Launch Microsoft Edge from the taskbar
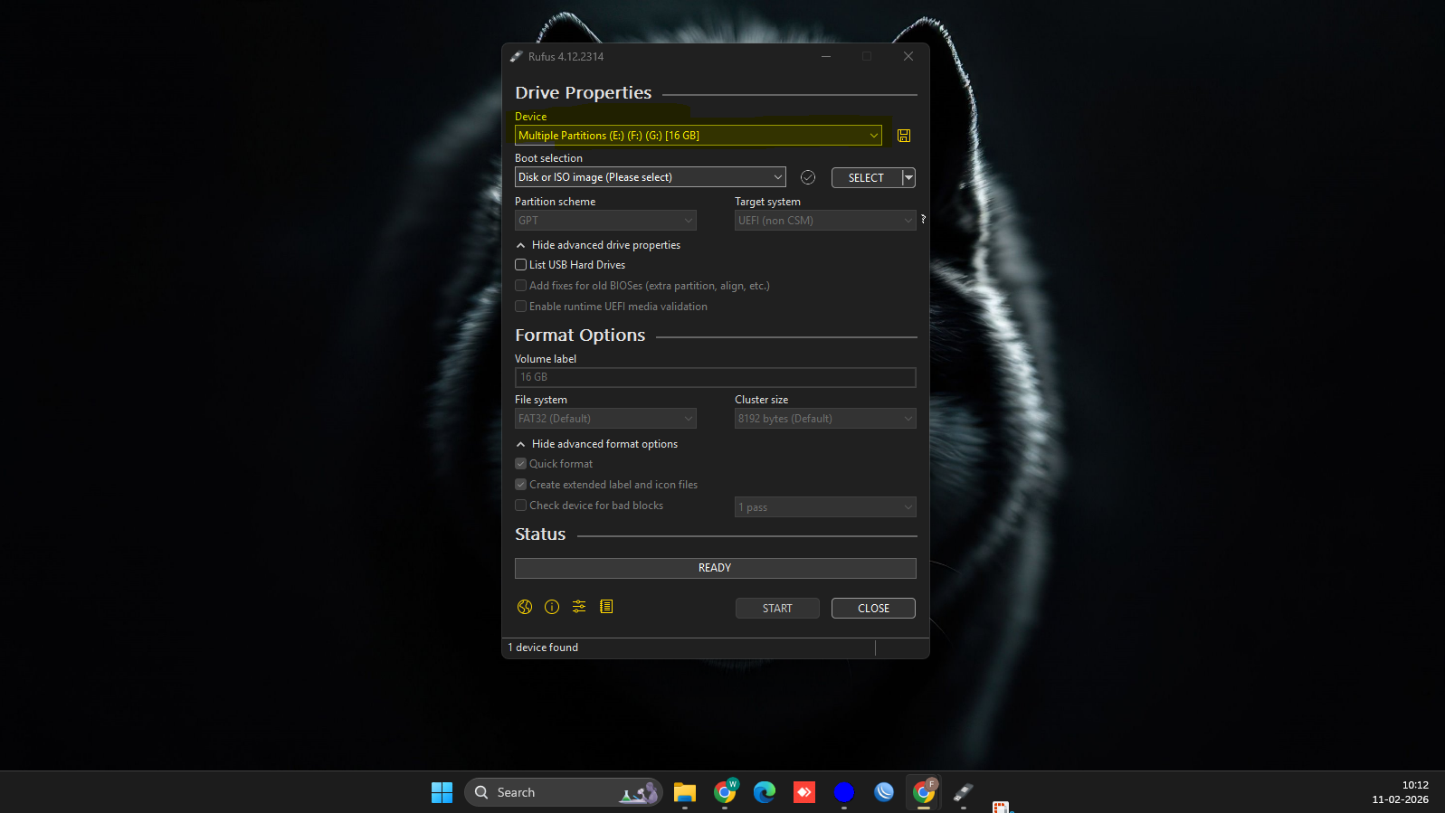1445x813 pixels. 765,792
